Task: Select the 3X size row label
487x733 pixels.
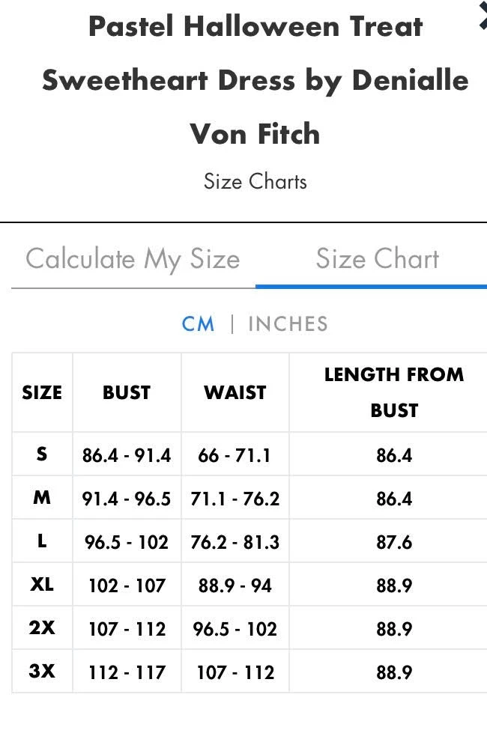Action: click(x=42, y=672)
